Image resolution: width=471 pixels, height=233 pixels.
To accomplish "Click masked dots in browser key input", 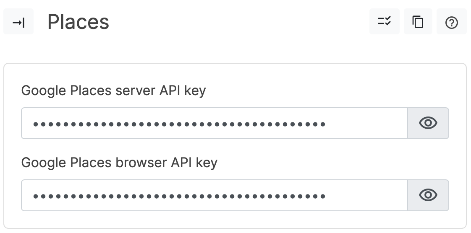I will (179, 196).
